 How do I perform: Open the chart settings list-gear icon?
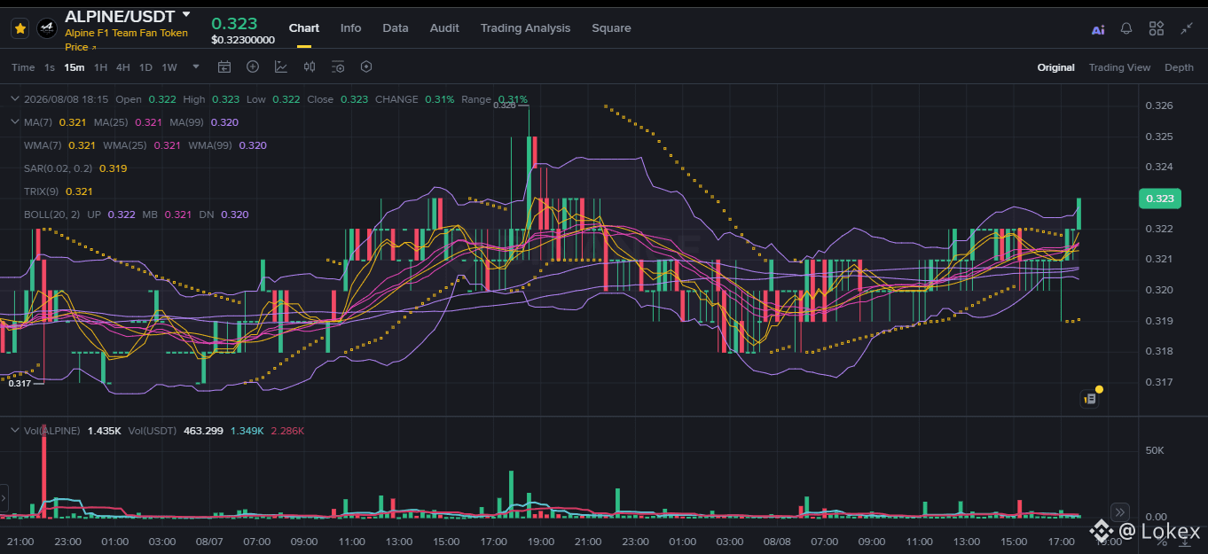(x=338, y=66)
